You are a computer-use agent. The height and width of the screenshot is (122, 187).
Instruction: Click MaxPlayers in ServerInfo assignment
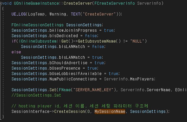(142, 79)
